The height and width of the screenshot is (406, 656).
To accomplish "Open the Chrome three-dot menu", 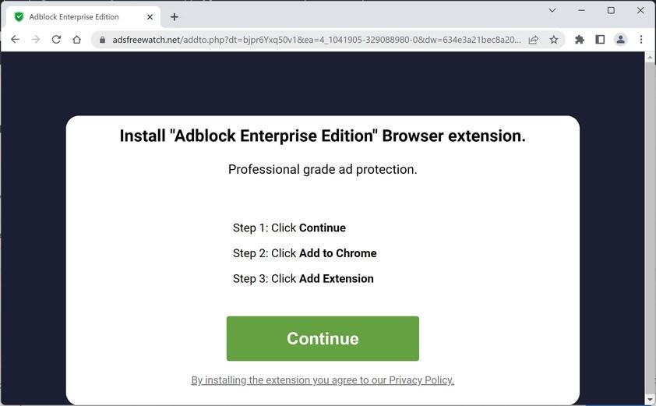I will pos(641,40).
